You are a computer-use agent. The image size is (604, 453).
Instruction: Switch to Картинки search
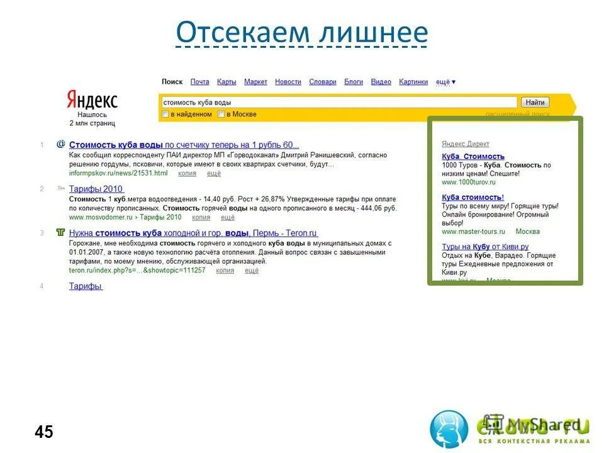(413, 82)
